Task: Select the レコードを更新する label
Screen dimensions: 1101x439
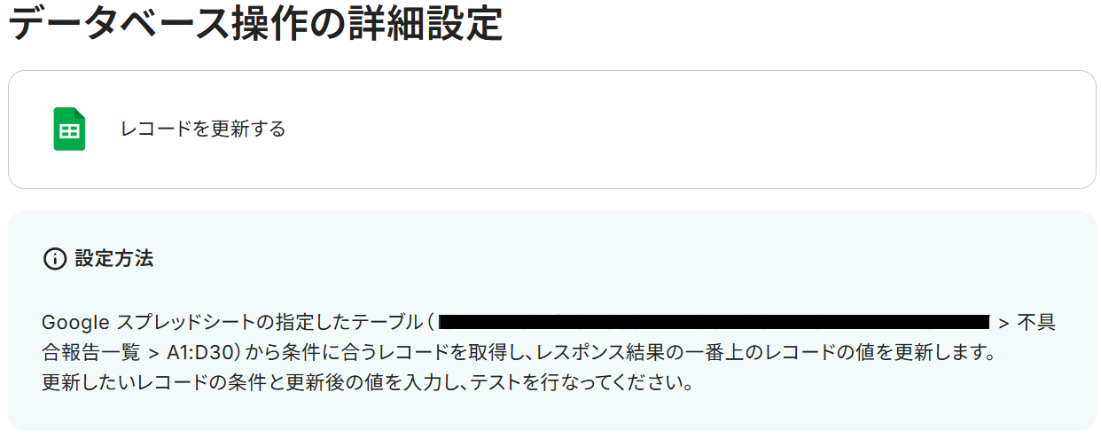Action: [203, 129]
